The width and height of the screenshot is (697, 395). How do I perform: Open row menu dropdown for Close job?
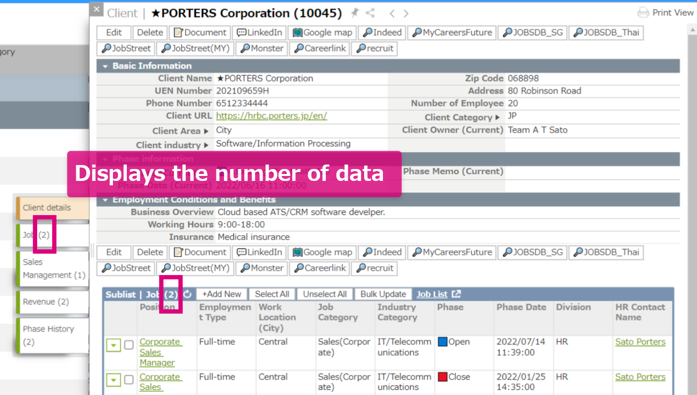(x=114, y=380)
